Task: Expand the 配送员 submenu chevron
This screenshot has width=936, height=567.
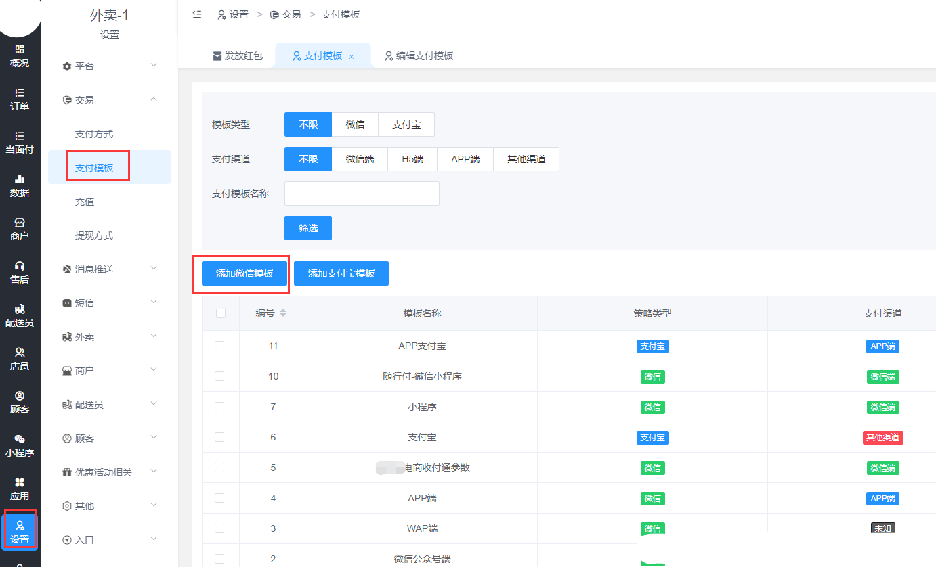Action: (x=154, y=404)
